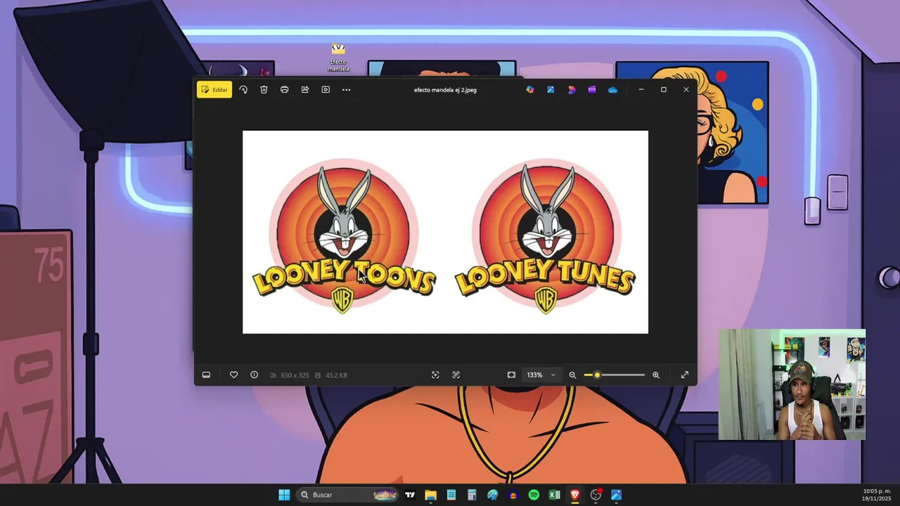Switch to Brave browser in the taskbar

point(574,495)
